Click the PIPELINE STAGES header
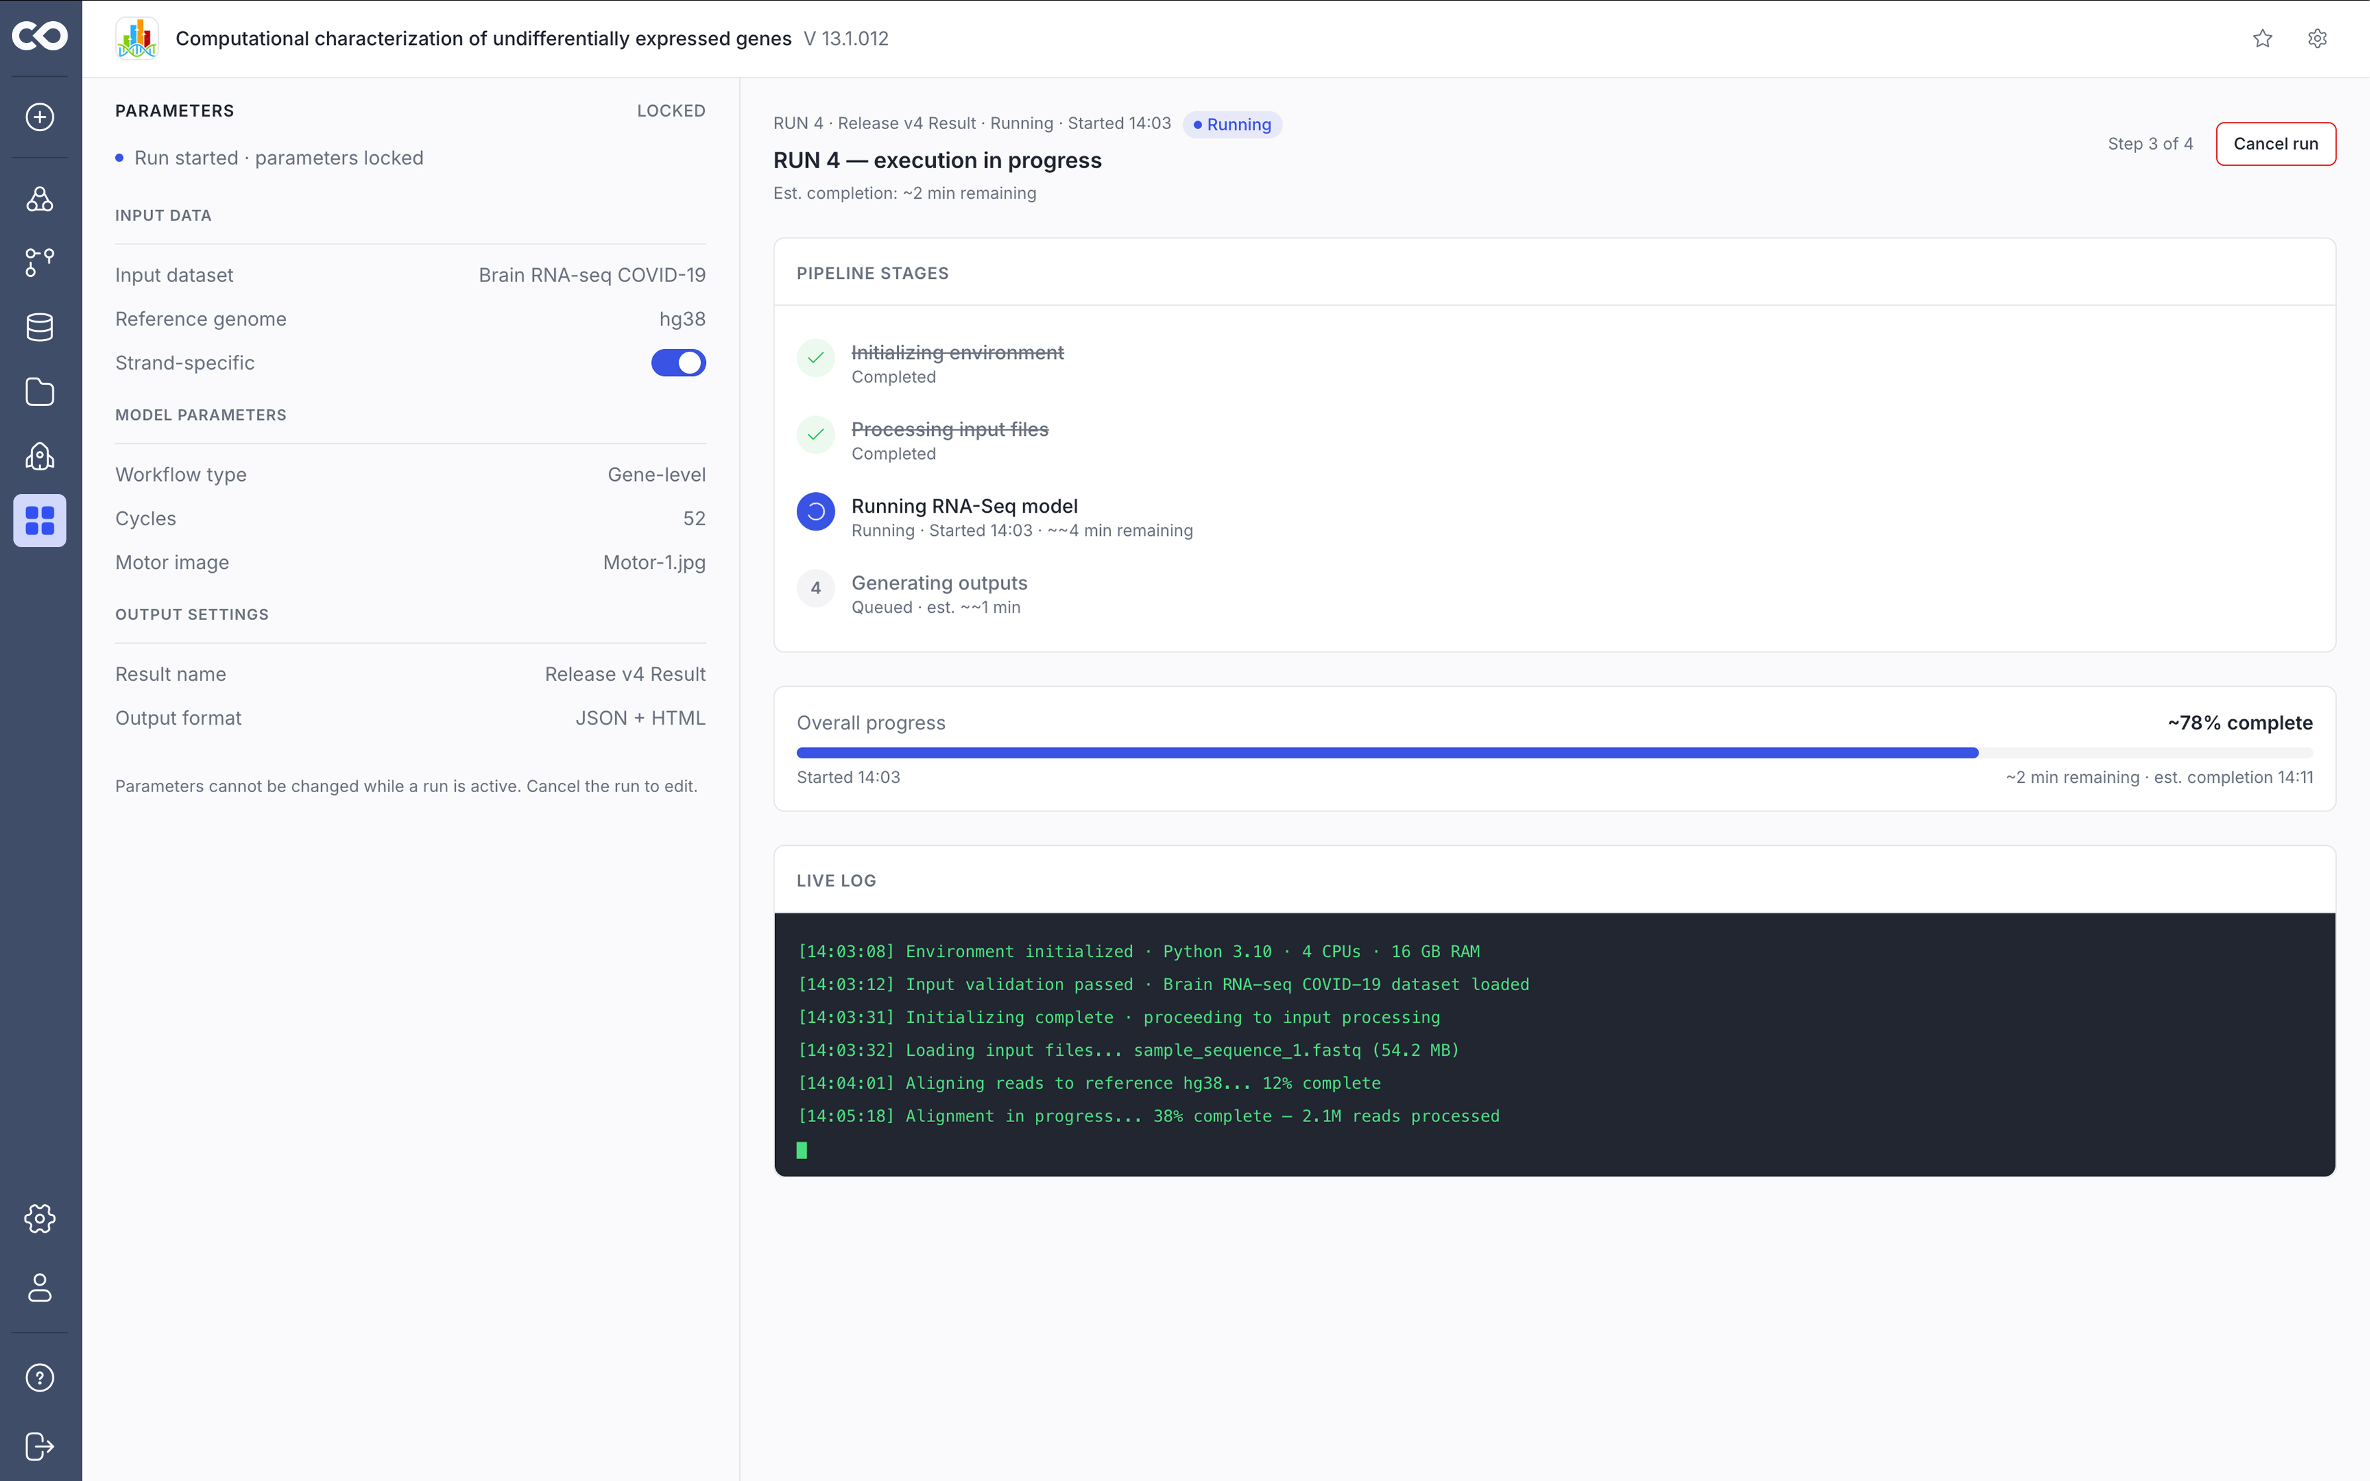This screenshot has height=1481, width=2370. [x=872, y=274]
